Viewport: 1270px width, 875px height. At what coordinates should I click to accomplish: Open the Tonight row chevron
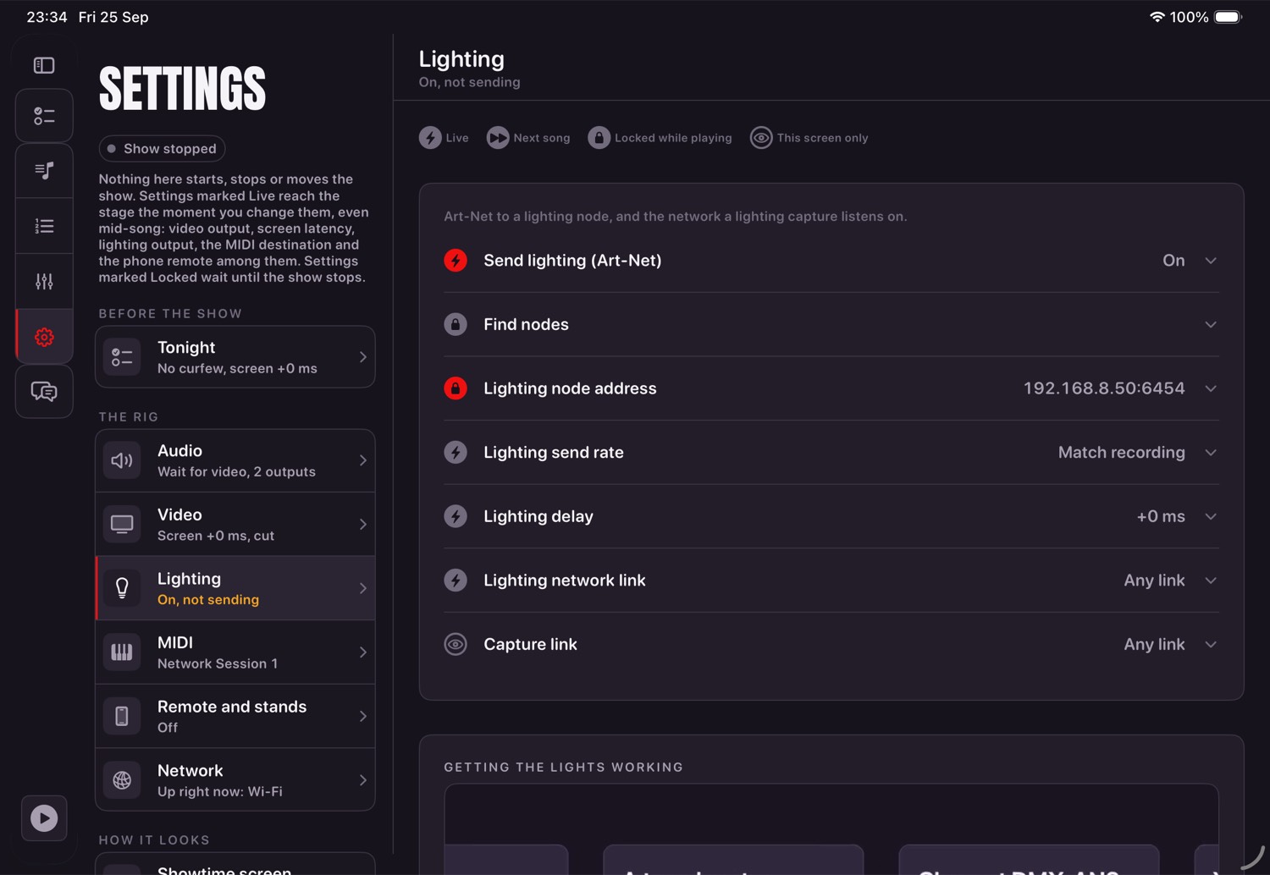coord(362,357)
